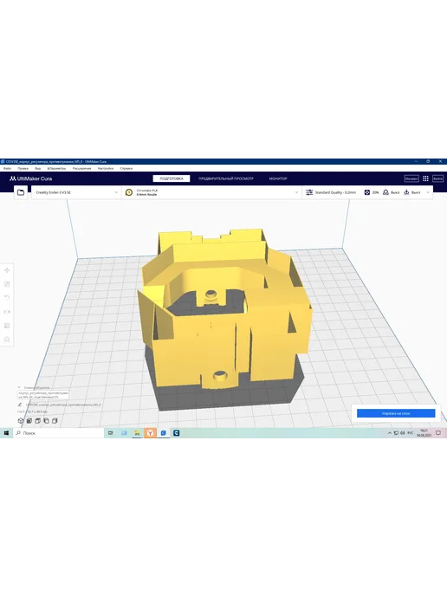Select the Mirror tool in left toolbar

[x=7, y=312]
